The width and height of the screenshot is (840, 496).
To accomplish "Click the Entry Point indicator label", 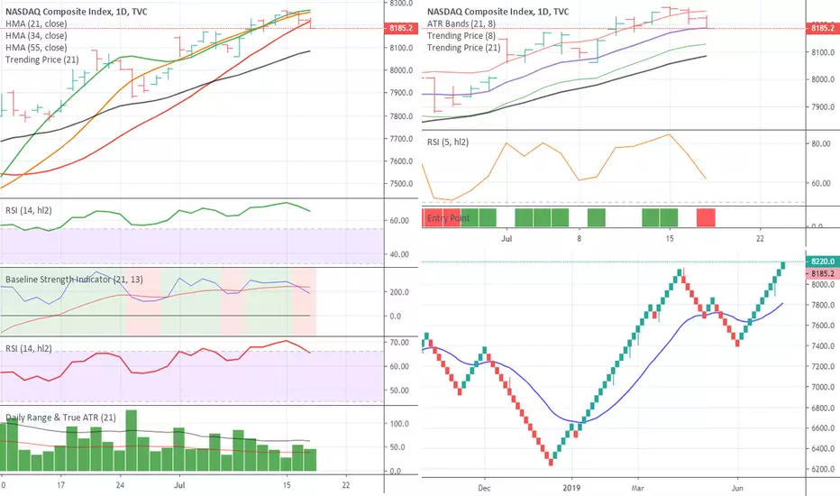I will [x=449, y=217].
